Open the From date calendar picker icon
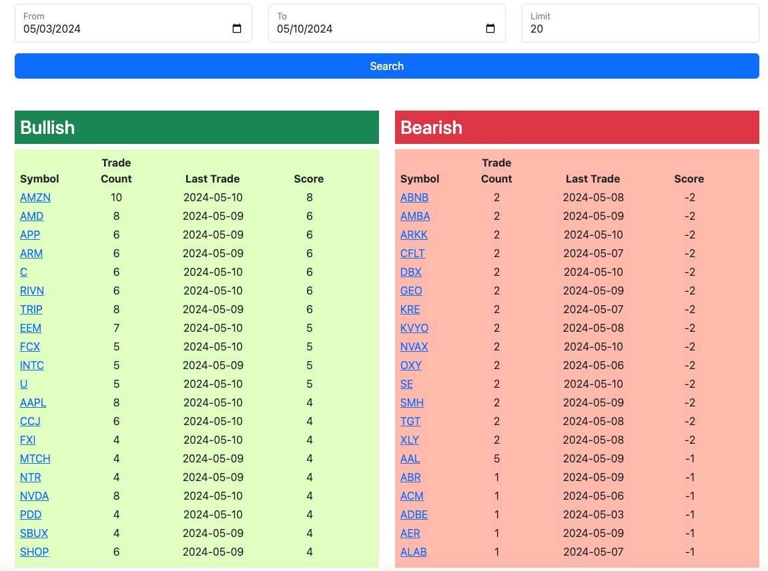The image size is (768, 571). [x=237, y=29]
